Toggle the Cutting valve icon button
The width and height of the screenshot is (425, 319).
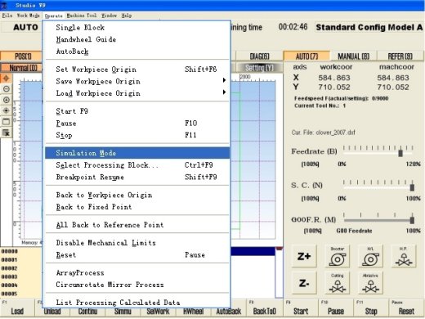(x=338, y=283)
